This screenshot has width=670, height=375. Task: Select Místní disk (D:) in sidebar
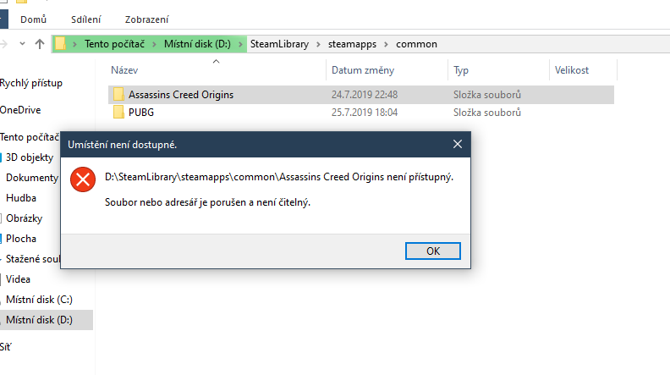tap(39, 320)
